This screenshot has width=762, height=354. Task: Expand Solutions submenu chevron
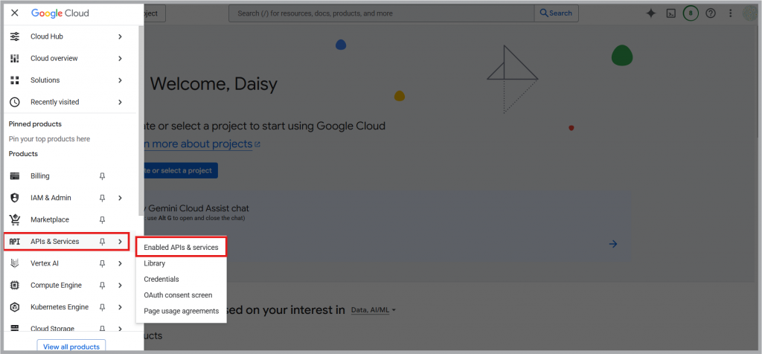click(120, 80)
